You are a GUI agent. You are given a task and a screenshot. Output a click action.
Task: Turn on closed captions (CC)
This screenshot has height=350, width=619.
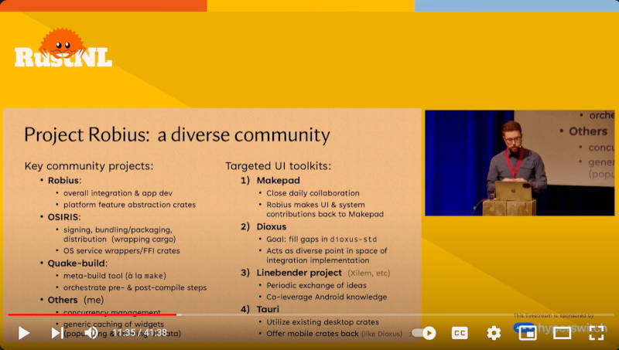pos(460,334)
